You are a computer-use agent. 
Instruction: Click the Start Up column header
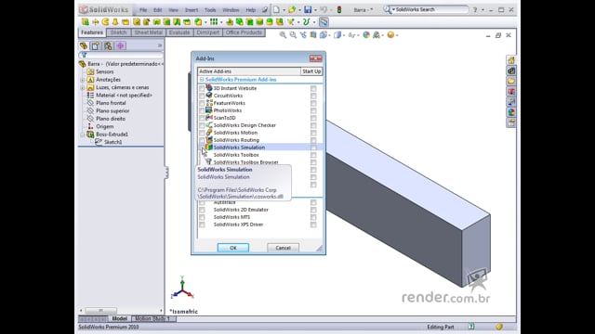click(311, 71)
